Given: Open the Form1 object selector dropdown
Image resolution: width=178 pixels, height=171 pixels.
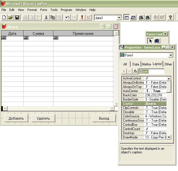Looking at the screenshot, I should [171, 55].
